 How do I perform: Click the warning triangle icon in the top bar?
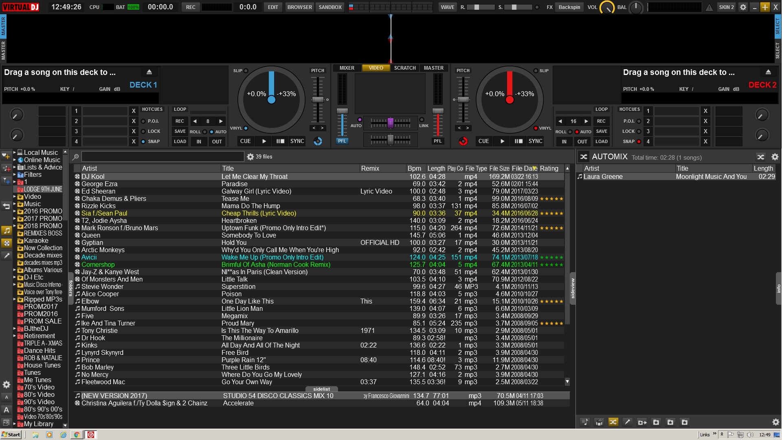(710, 7)
